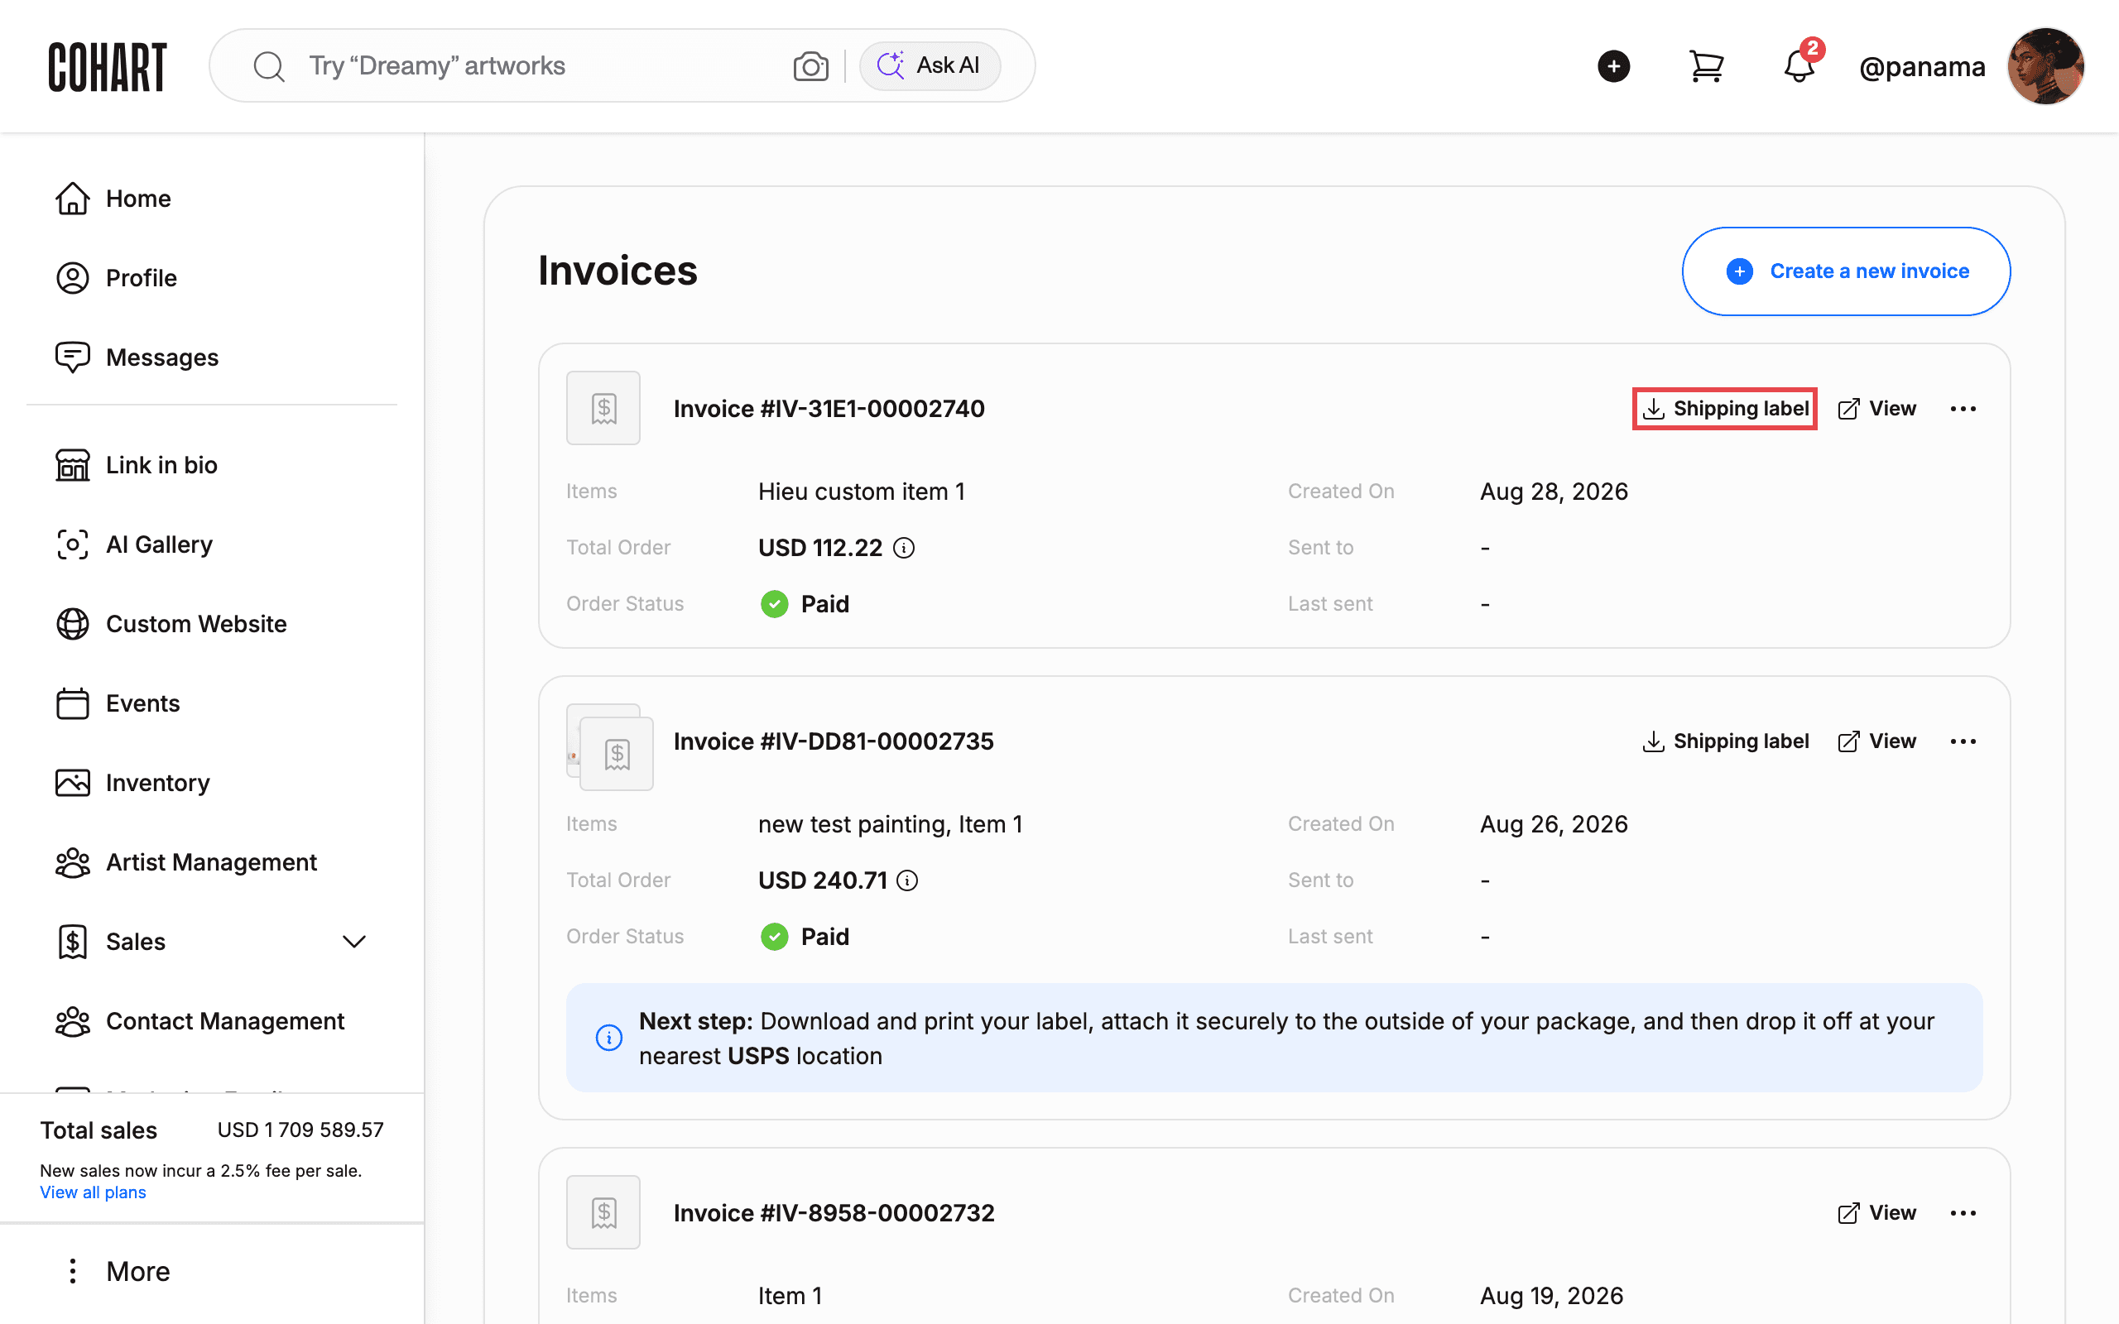Click the Home house icon
Viewport: 2119px width, 1324px height.
73,199
